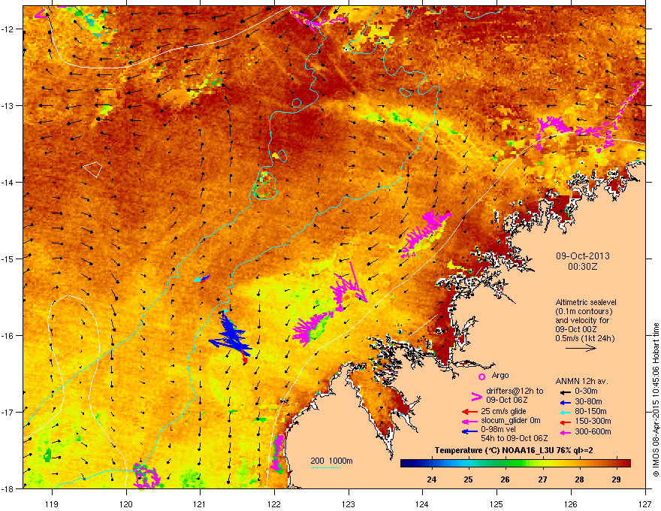This screenshot has height=511, width=661.
Task: Click the small white polygon contour near 119.5E
Action: pyautogui.click(x=92, y=169)
